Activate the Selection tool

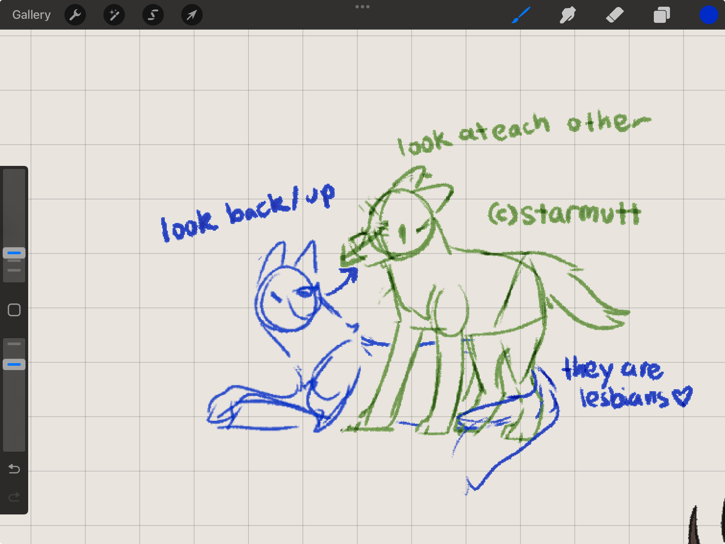coord(153,15)
